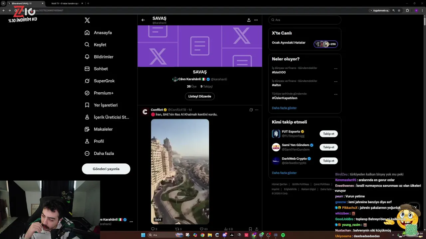Open the account switcher dots beside Cävs Karahânli

click(131, 221)
